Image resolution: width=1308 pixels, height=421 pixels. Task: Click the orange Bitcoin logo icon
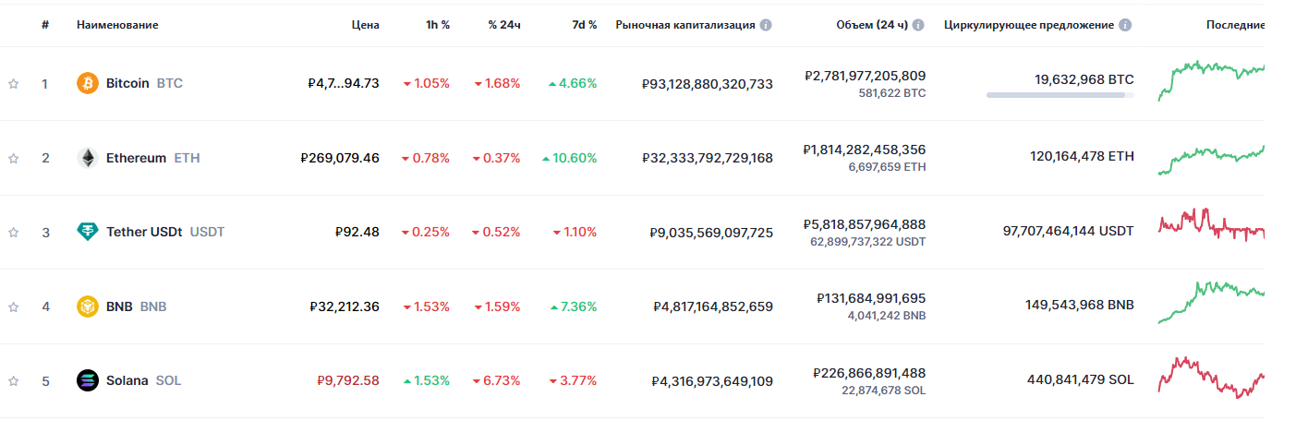coord(88,83)
